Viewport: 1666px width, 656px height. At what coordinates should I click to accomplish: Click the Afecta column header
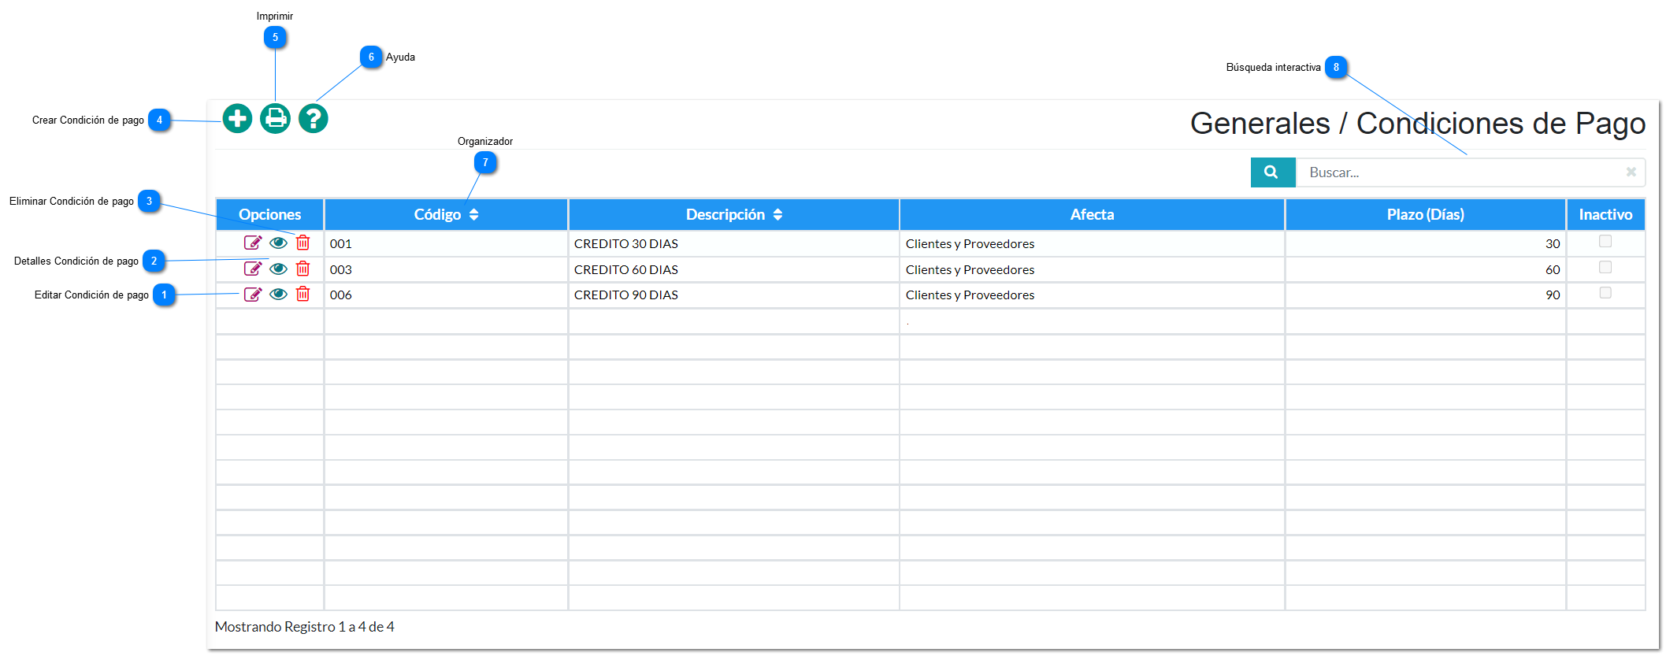point(1092,215)
